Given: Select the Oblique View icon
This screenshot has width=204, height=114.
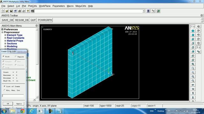Looking at the screenshot, I should tap(193, 35).
